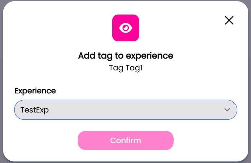Image resolution: width=251 pixels, height=163 pixels.
Task: Click the down arrow next to TestExp
Action: 227,110
